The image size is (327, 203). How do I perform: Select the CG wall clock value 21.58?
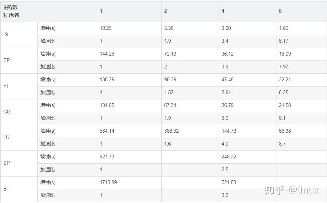285,105
